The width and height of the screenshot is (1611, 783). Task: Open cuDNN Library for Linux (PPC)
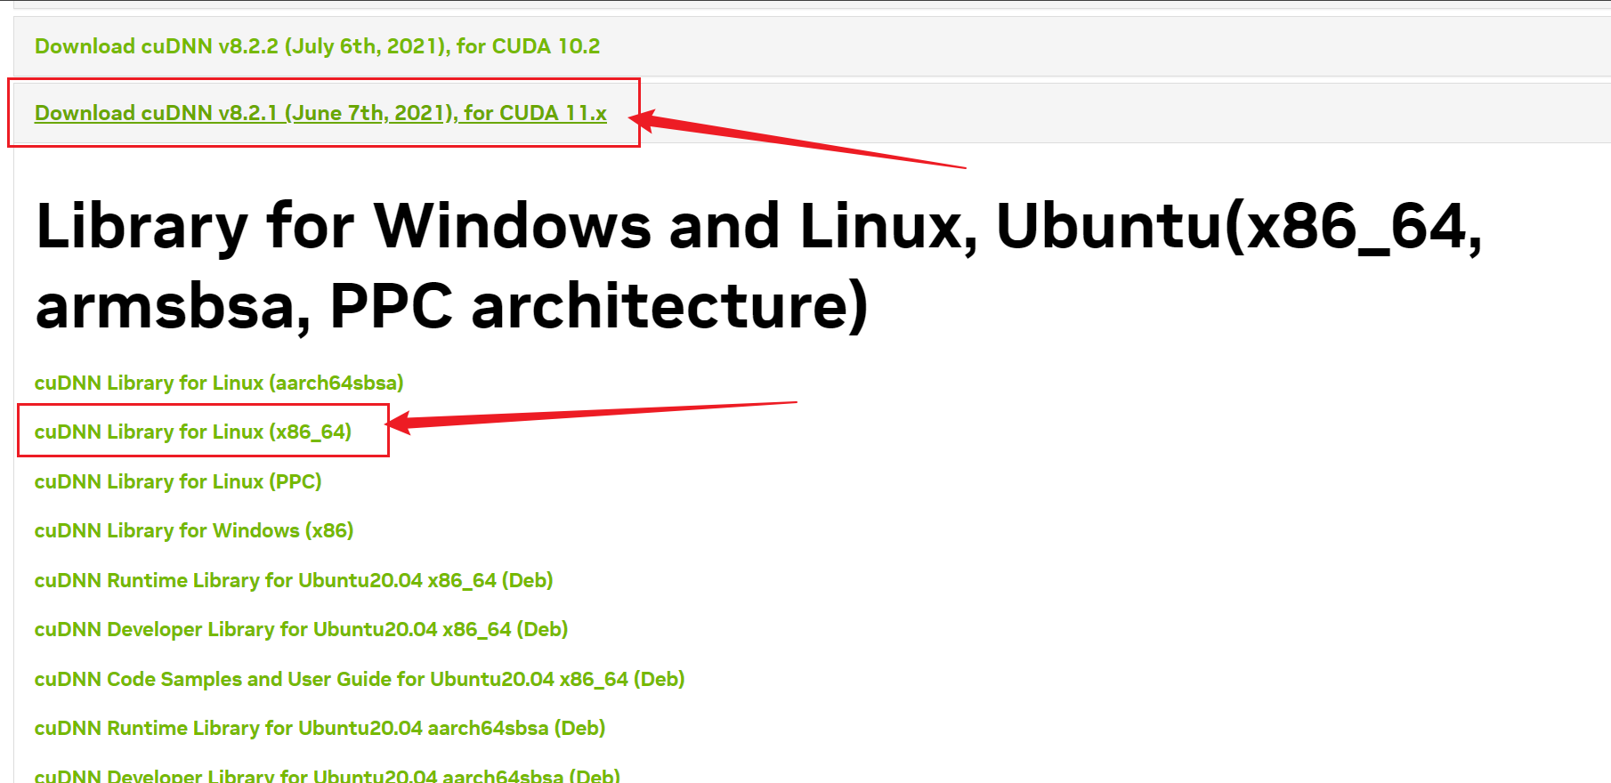178,481
